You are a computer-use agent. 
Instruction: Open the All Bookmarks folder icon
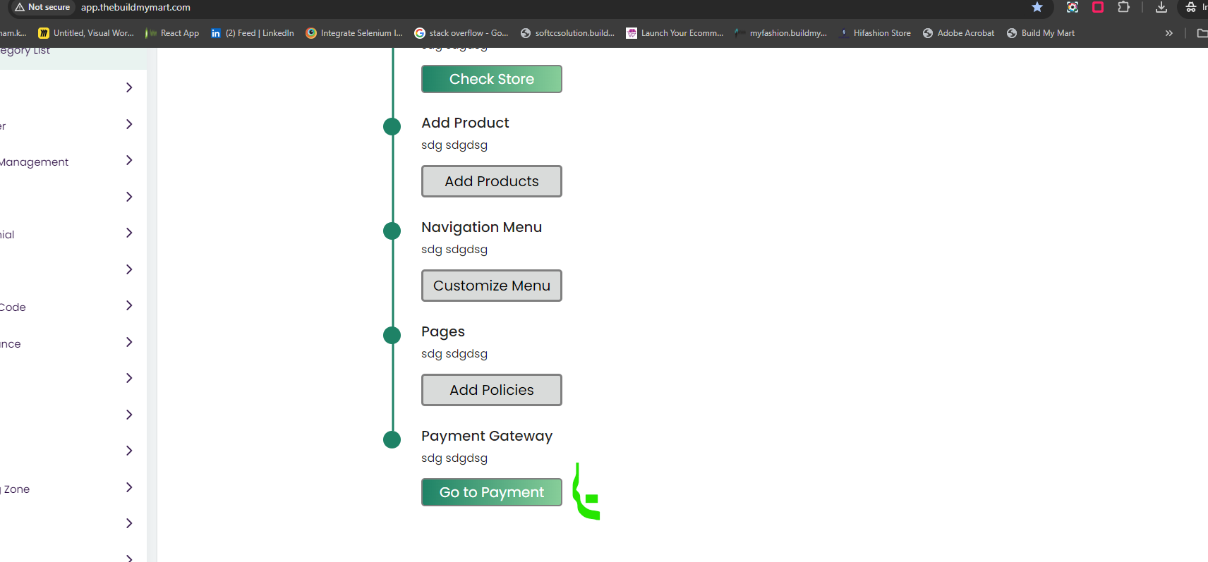pyautogui.click(x=1202, y=33)
